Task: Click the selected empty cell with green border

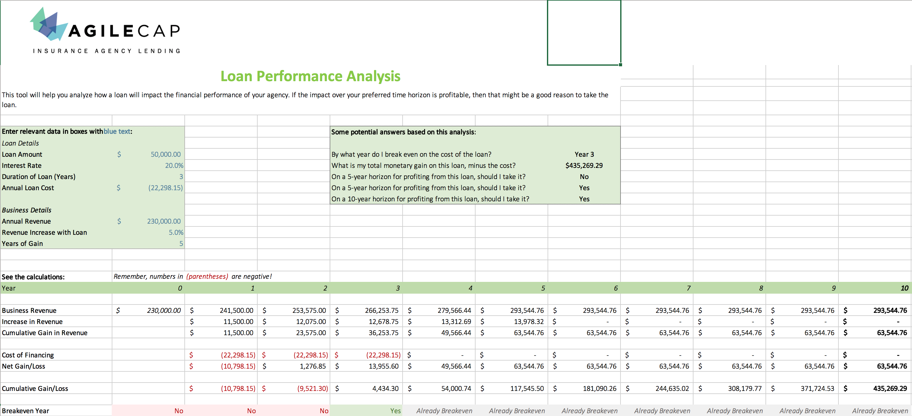Action: tap(584, 33)
